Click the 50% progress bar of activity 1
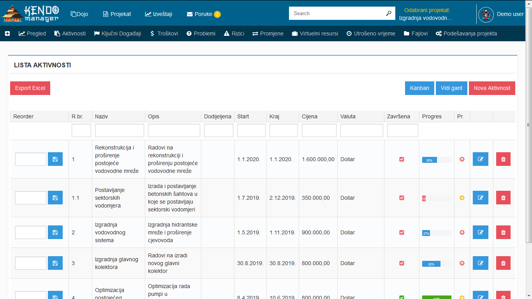This screenshot has width=532, height=299. tap(437, 160)
